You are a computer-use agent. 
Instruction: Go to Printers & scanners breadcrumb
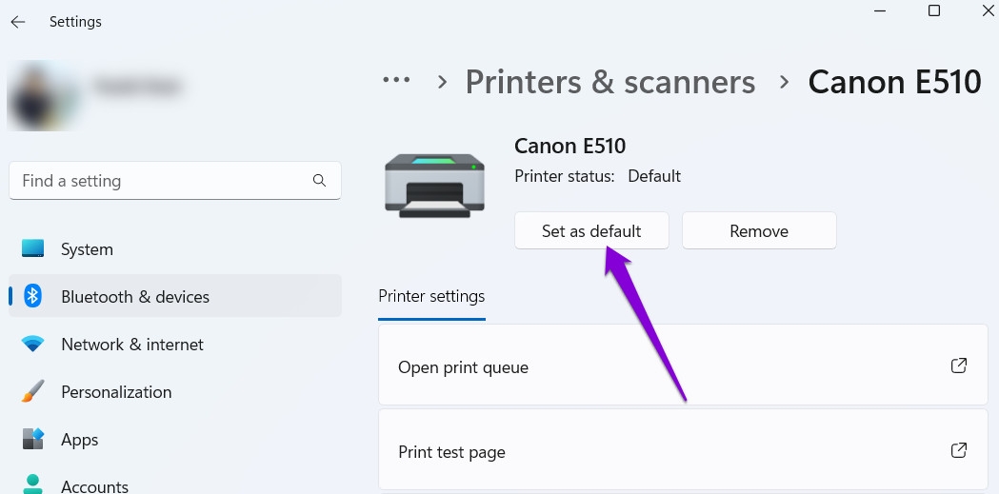pyautogui.click(x=610, y=82)
